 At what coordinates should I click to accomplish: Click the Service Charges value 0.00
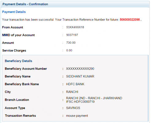(69, 50)
